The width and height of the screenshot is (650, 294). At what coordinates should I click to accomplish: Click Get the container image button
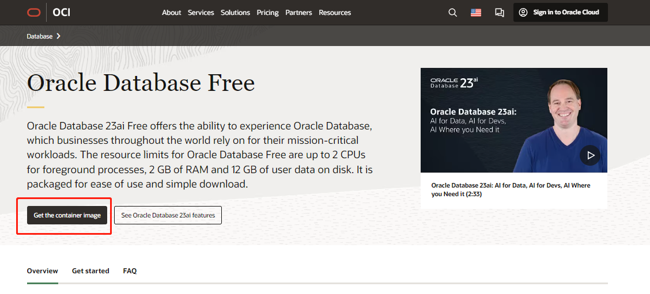pyautogui.click(x=67, y=215)
